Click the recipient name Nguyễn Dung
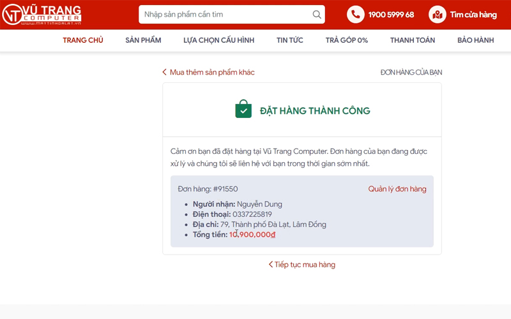511x319 pixels. click(x=259, y=204)
